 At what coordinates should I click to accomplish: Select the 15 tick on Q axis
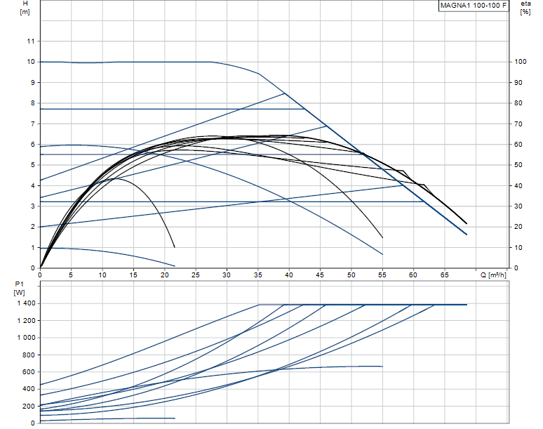pyautogui.click(x=133, y=275)
